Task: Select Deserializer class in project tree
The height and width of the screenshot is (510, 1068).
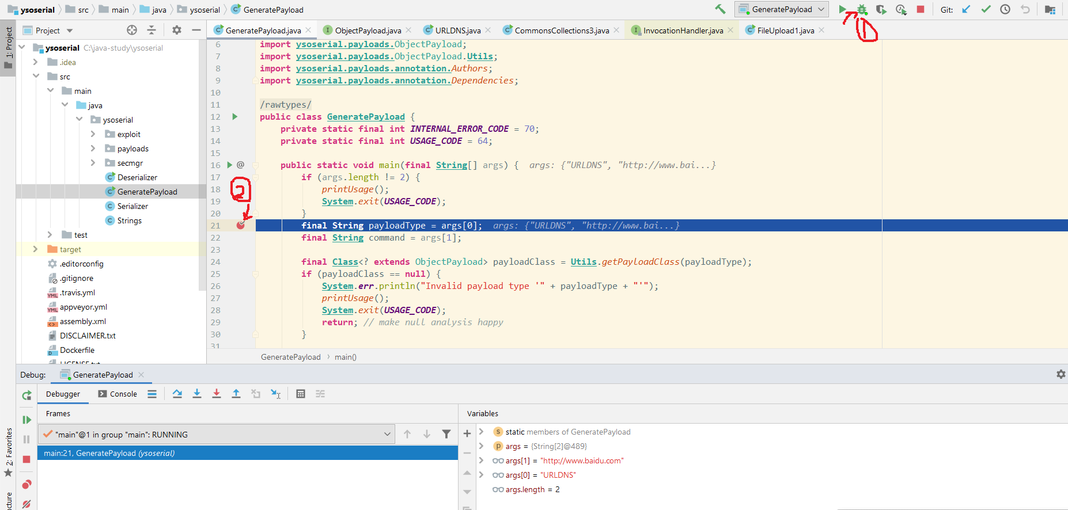Action: (x=137, y=177)
